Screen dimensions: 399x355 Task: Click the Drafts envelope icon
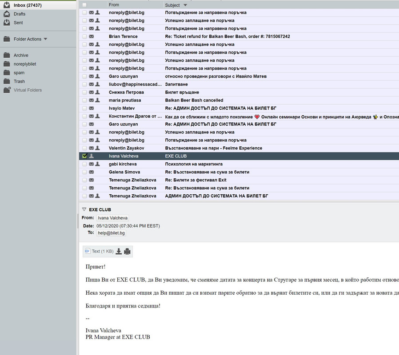[7, 14]
